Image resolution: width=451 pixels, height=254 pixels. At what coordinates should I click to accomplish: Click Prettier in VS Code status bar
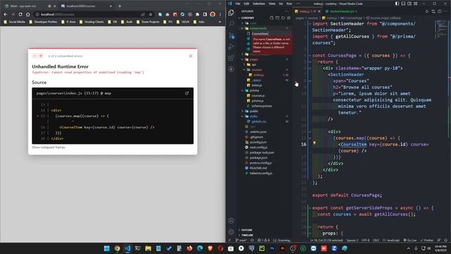coord(427,240)
